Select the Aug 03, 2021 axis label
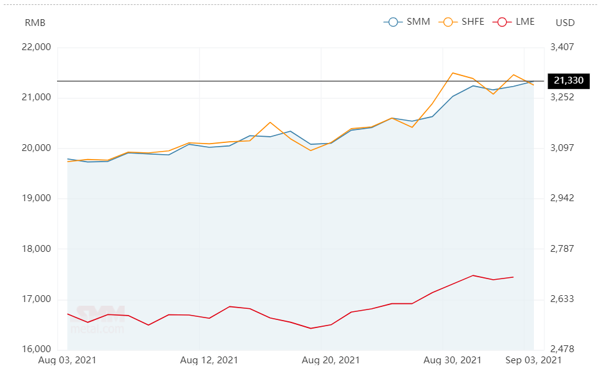599x367 pixels. tap(67, 360)
